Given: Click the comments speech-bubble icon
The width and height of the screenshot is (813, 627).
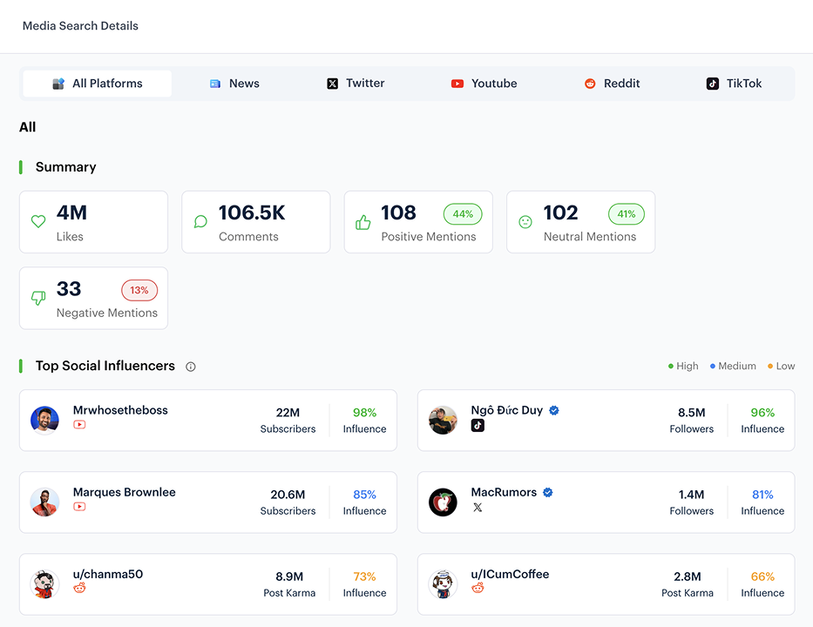Looking at the screenshot, I should pyautogui.click(x=200, y=221).
